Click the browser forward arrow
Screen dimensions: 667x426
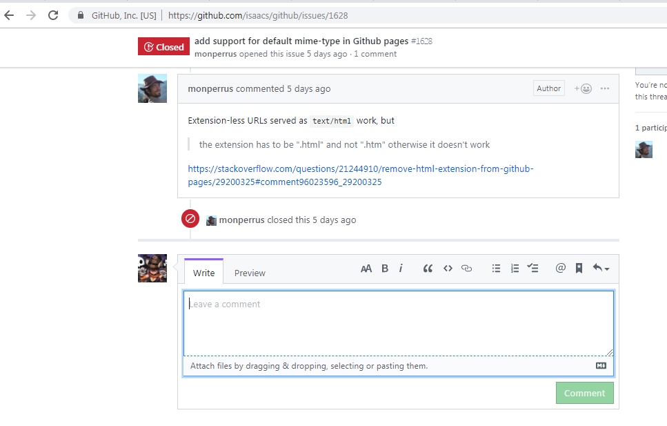coord(30,16)
